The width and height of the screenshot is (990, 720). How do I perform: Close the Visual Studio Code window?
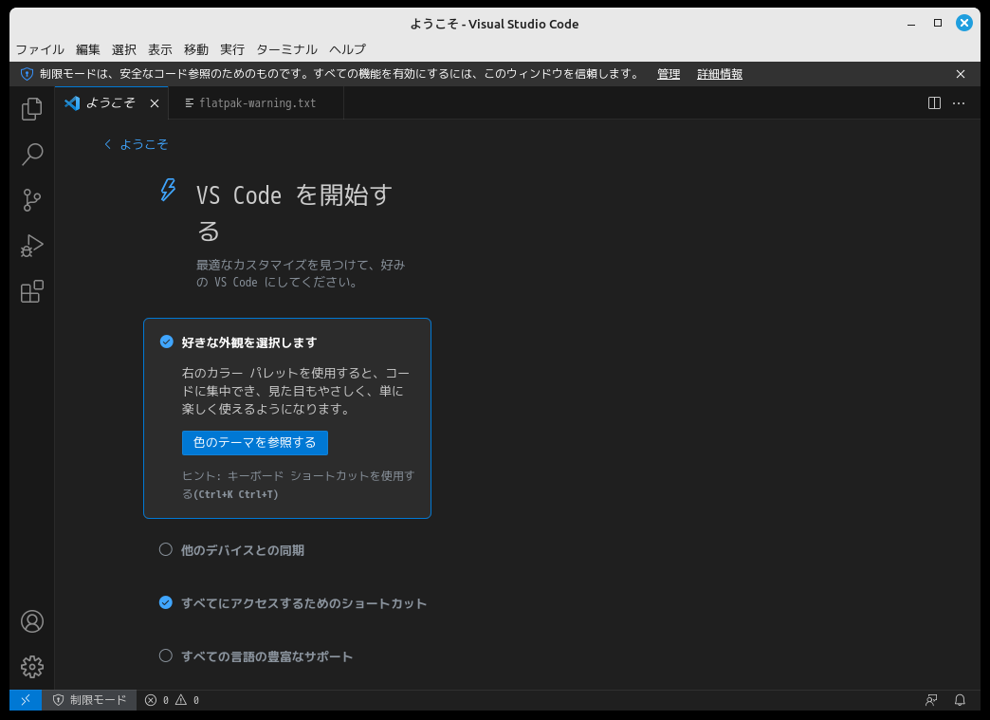point(964,24)
